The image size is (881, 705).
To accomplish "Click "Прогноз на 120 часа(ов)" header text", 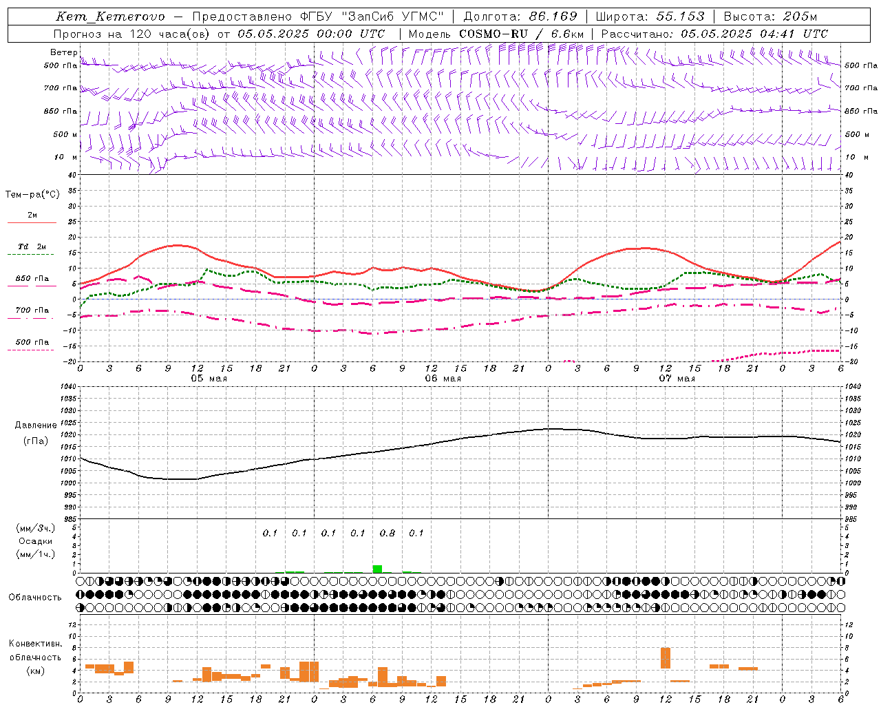I will coord(131,34).
